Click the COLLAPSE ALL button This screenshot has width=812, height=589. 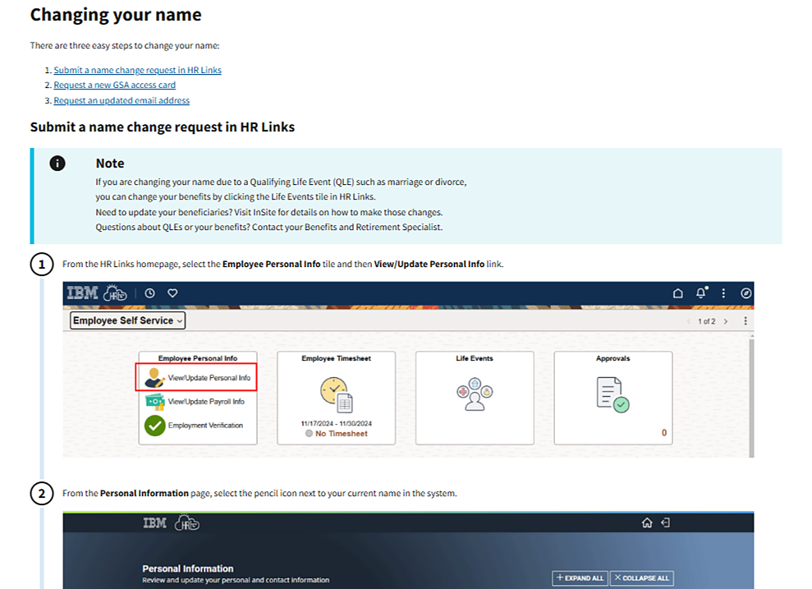click(642, 578)
